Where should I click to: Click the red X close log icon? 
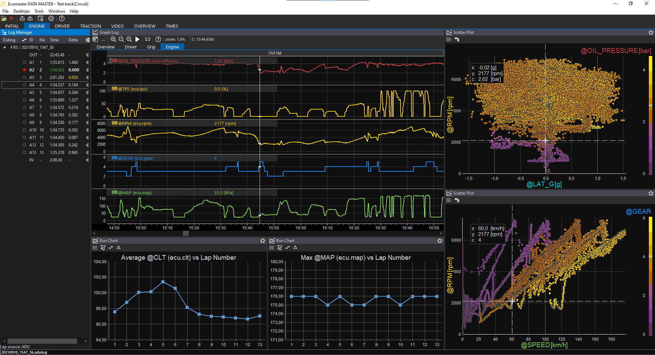(x=12, y=18)
